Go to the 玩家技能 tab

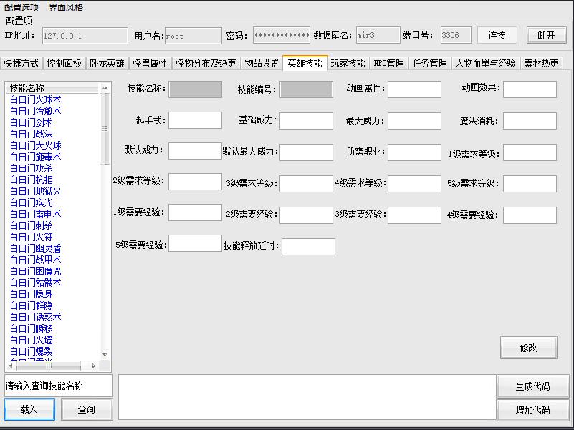tap(348, 63)
